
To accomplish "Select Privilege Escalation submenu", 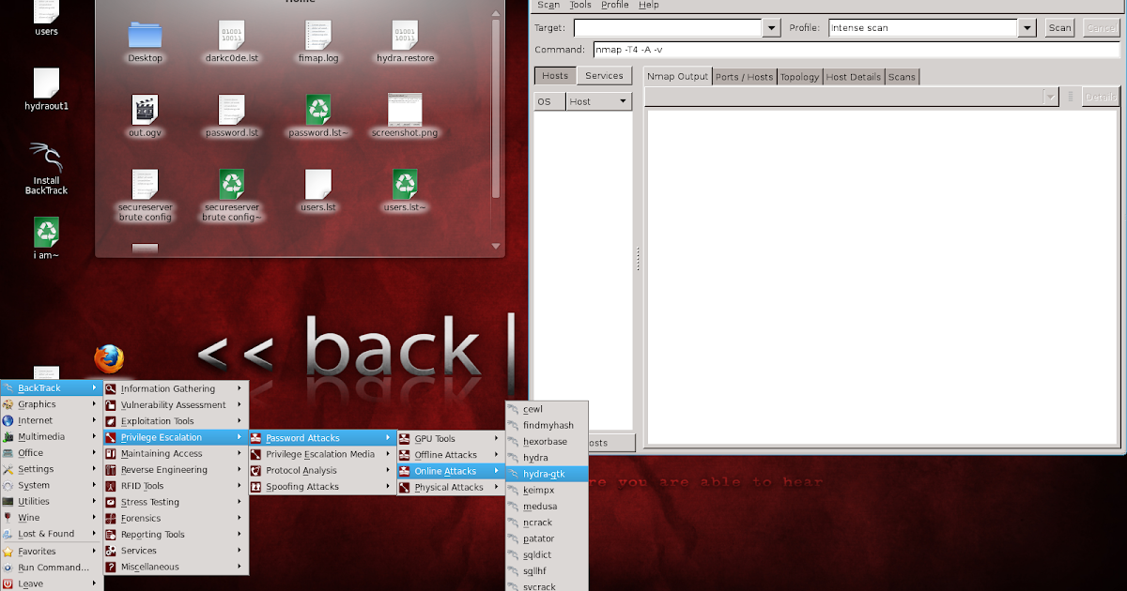I will [x=176, y=437].
